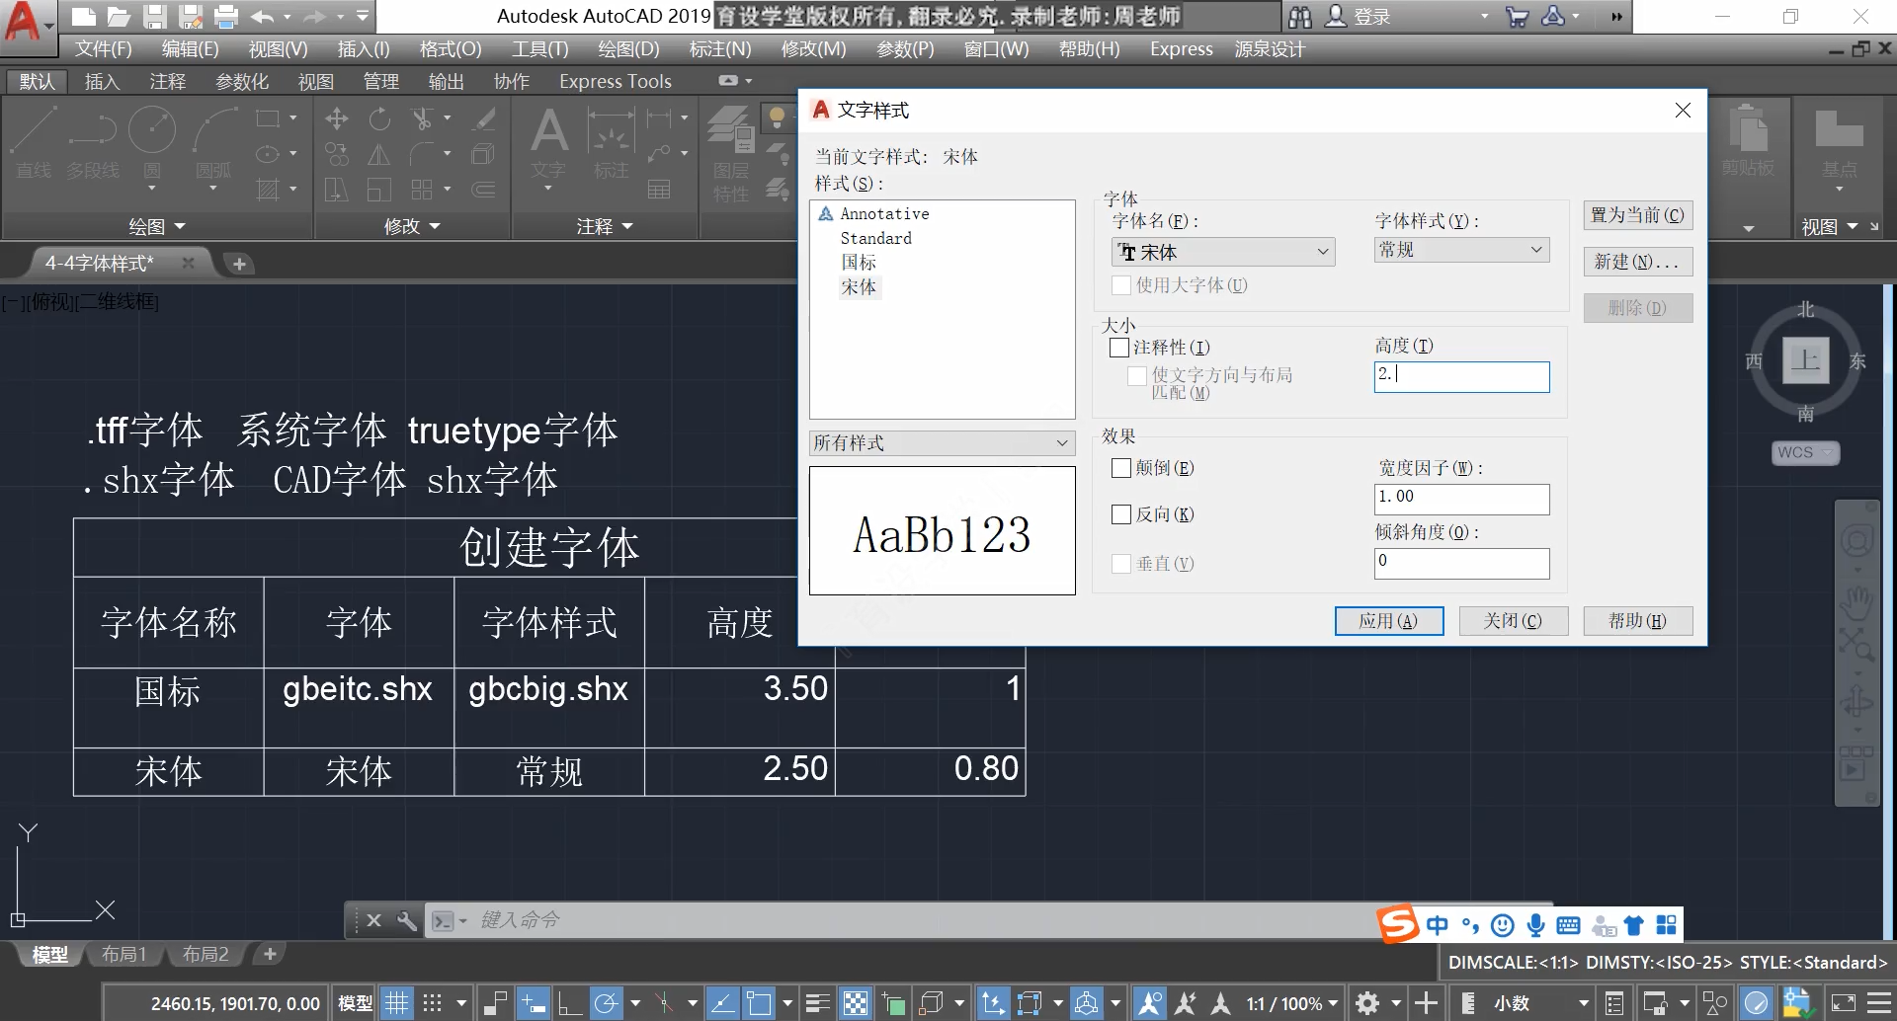Open the All styles (所有样式) filter dropdown
This screenshot has height=1021, width=1897.
coord(943,443)
